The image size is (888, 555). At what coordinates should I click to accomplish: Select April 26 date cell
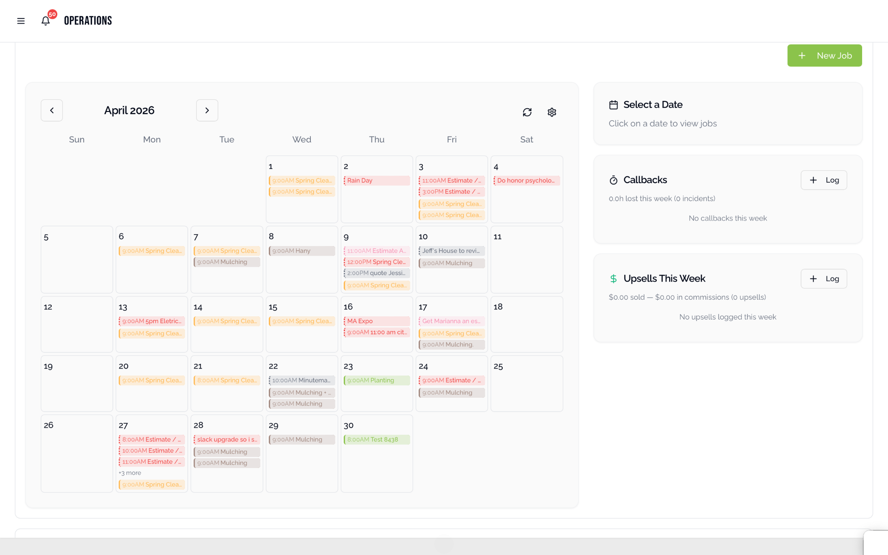[x=77, y=453]
